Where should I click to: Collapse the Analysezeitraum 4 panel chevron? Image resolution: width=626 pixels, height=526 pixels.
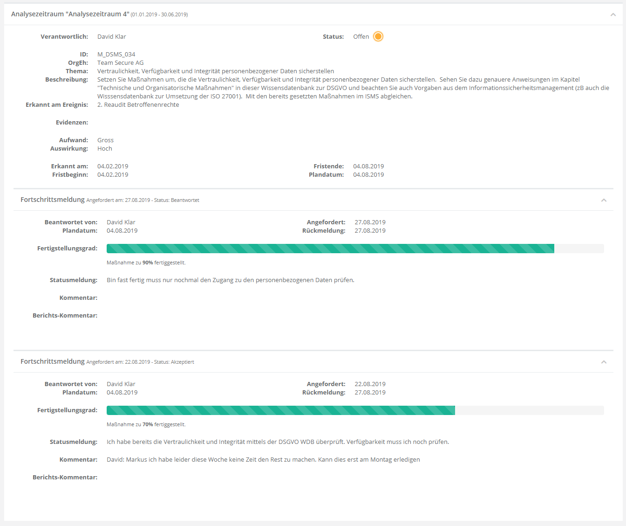point(613,14)
